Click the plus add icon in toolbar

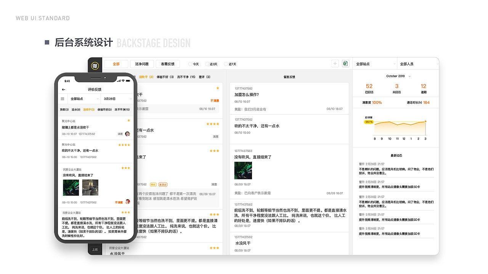(335, 64)
